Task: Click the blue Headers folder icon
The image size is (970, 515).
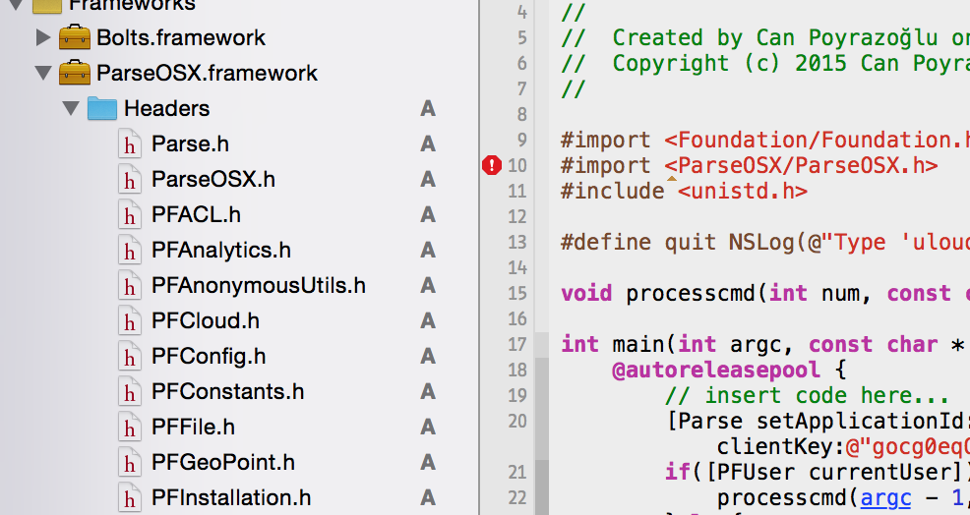Action: click(x=102, y=109)
